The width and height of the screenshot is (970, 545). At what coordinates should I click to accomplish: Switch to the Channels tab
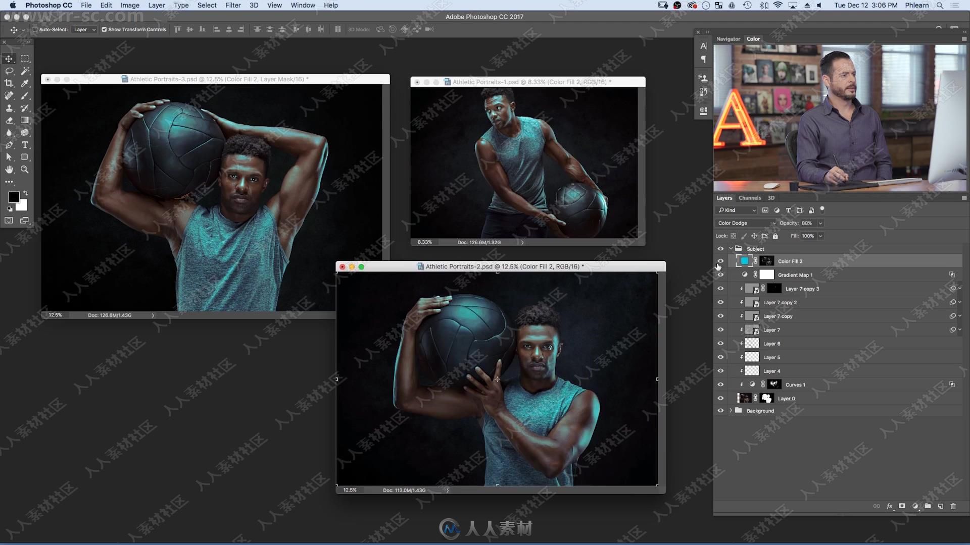tap(750, 197)
